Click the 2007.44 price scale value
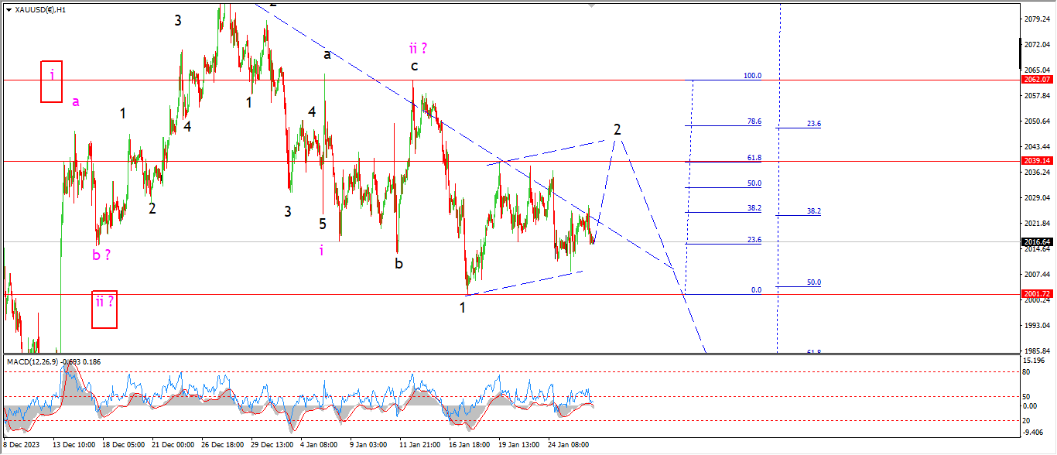 coord(1036,274)
